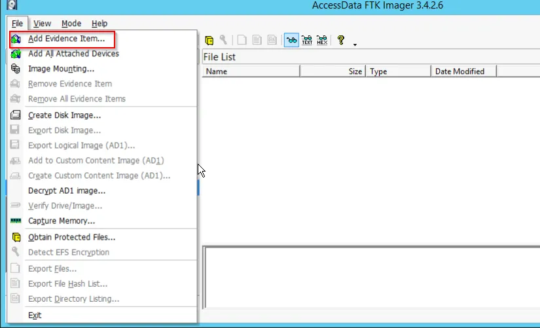Expand the toolbar options dropdown arrow
540x328 pixels.
[355, 45]
